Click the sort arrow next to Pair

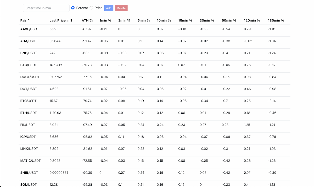(28, 20)
